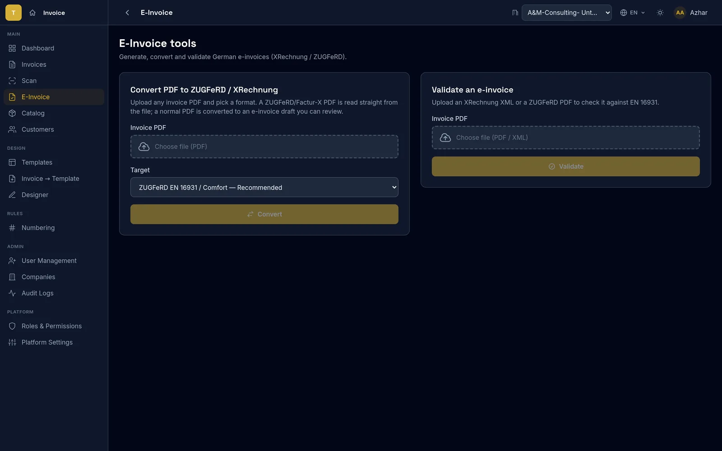Select E-Invoice in the sidebar
This screenshot has width=722, height=451.
tap(54, 97)
